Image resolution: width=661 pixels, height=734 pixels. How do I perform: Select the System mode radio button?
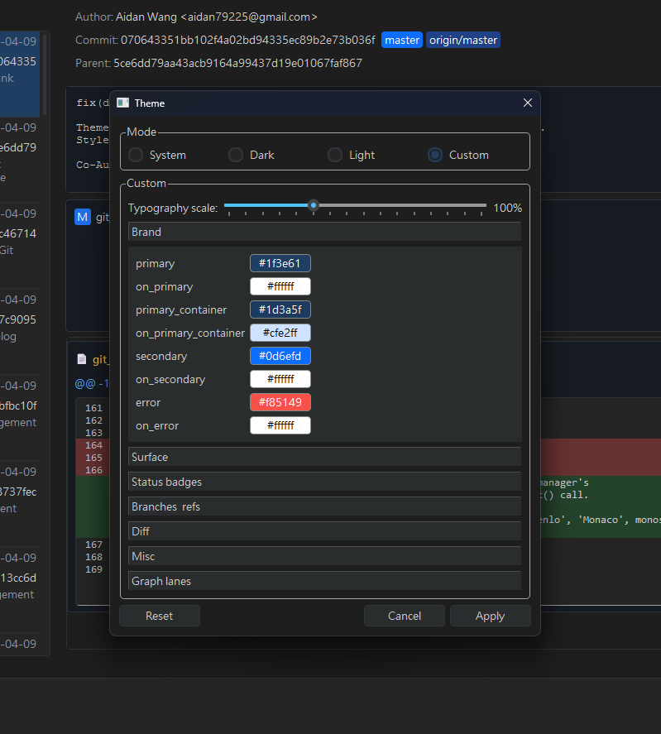pos(136,155)
